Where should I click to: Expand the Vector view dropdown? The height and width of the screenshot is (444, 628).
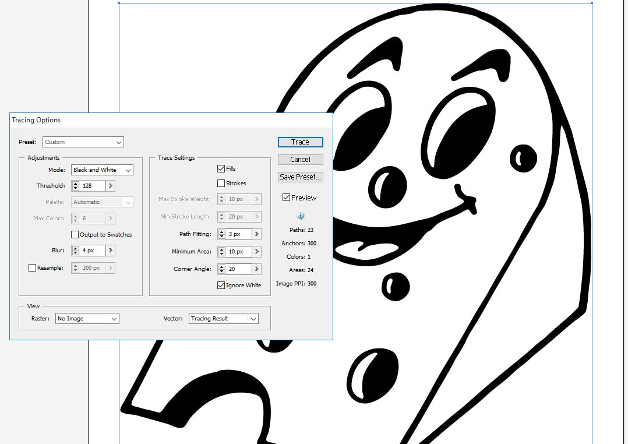click(223, 319)
